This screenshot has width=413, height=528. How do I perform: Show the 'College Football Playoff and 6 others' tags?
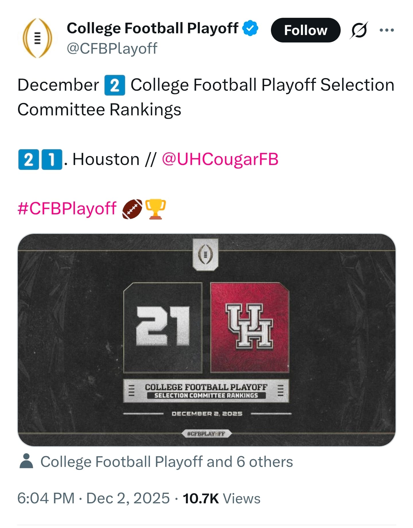pyautogui.click(x=166, y=462)
